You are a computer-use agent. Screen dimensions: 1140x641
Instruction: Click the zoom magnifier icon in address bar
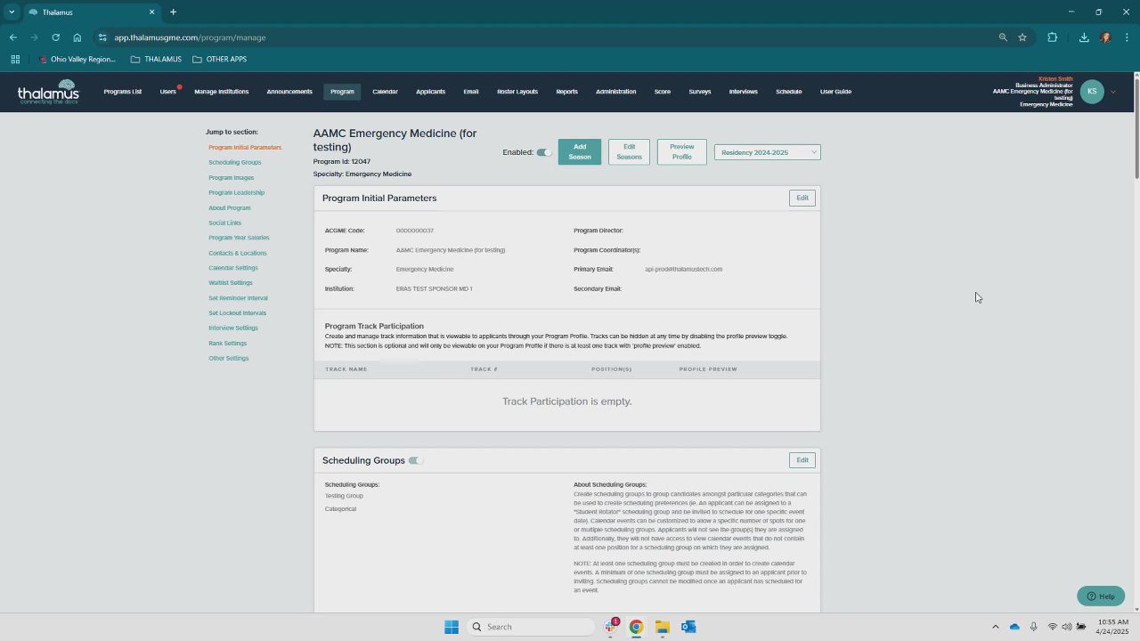1003,37
